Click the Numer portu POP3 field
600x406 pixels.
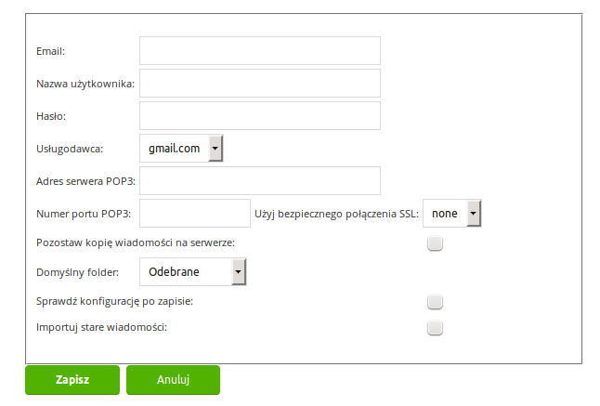pyautogui.click(x=195, y=213)
